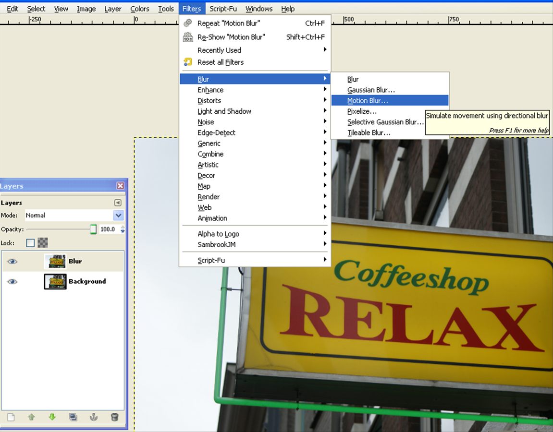
Task: Close the Layers dialog
Action: pyautogui.click(x=120, y=186)
